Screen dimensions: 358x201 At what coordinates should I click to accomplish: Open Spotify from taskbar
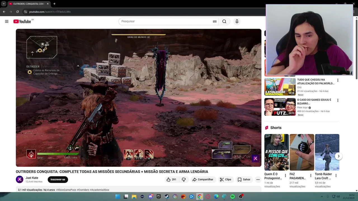tap(232, 197)
